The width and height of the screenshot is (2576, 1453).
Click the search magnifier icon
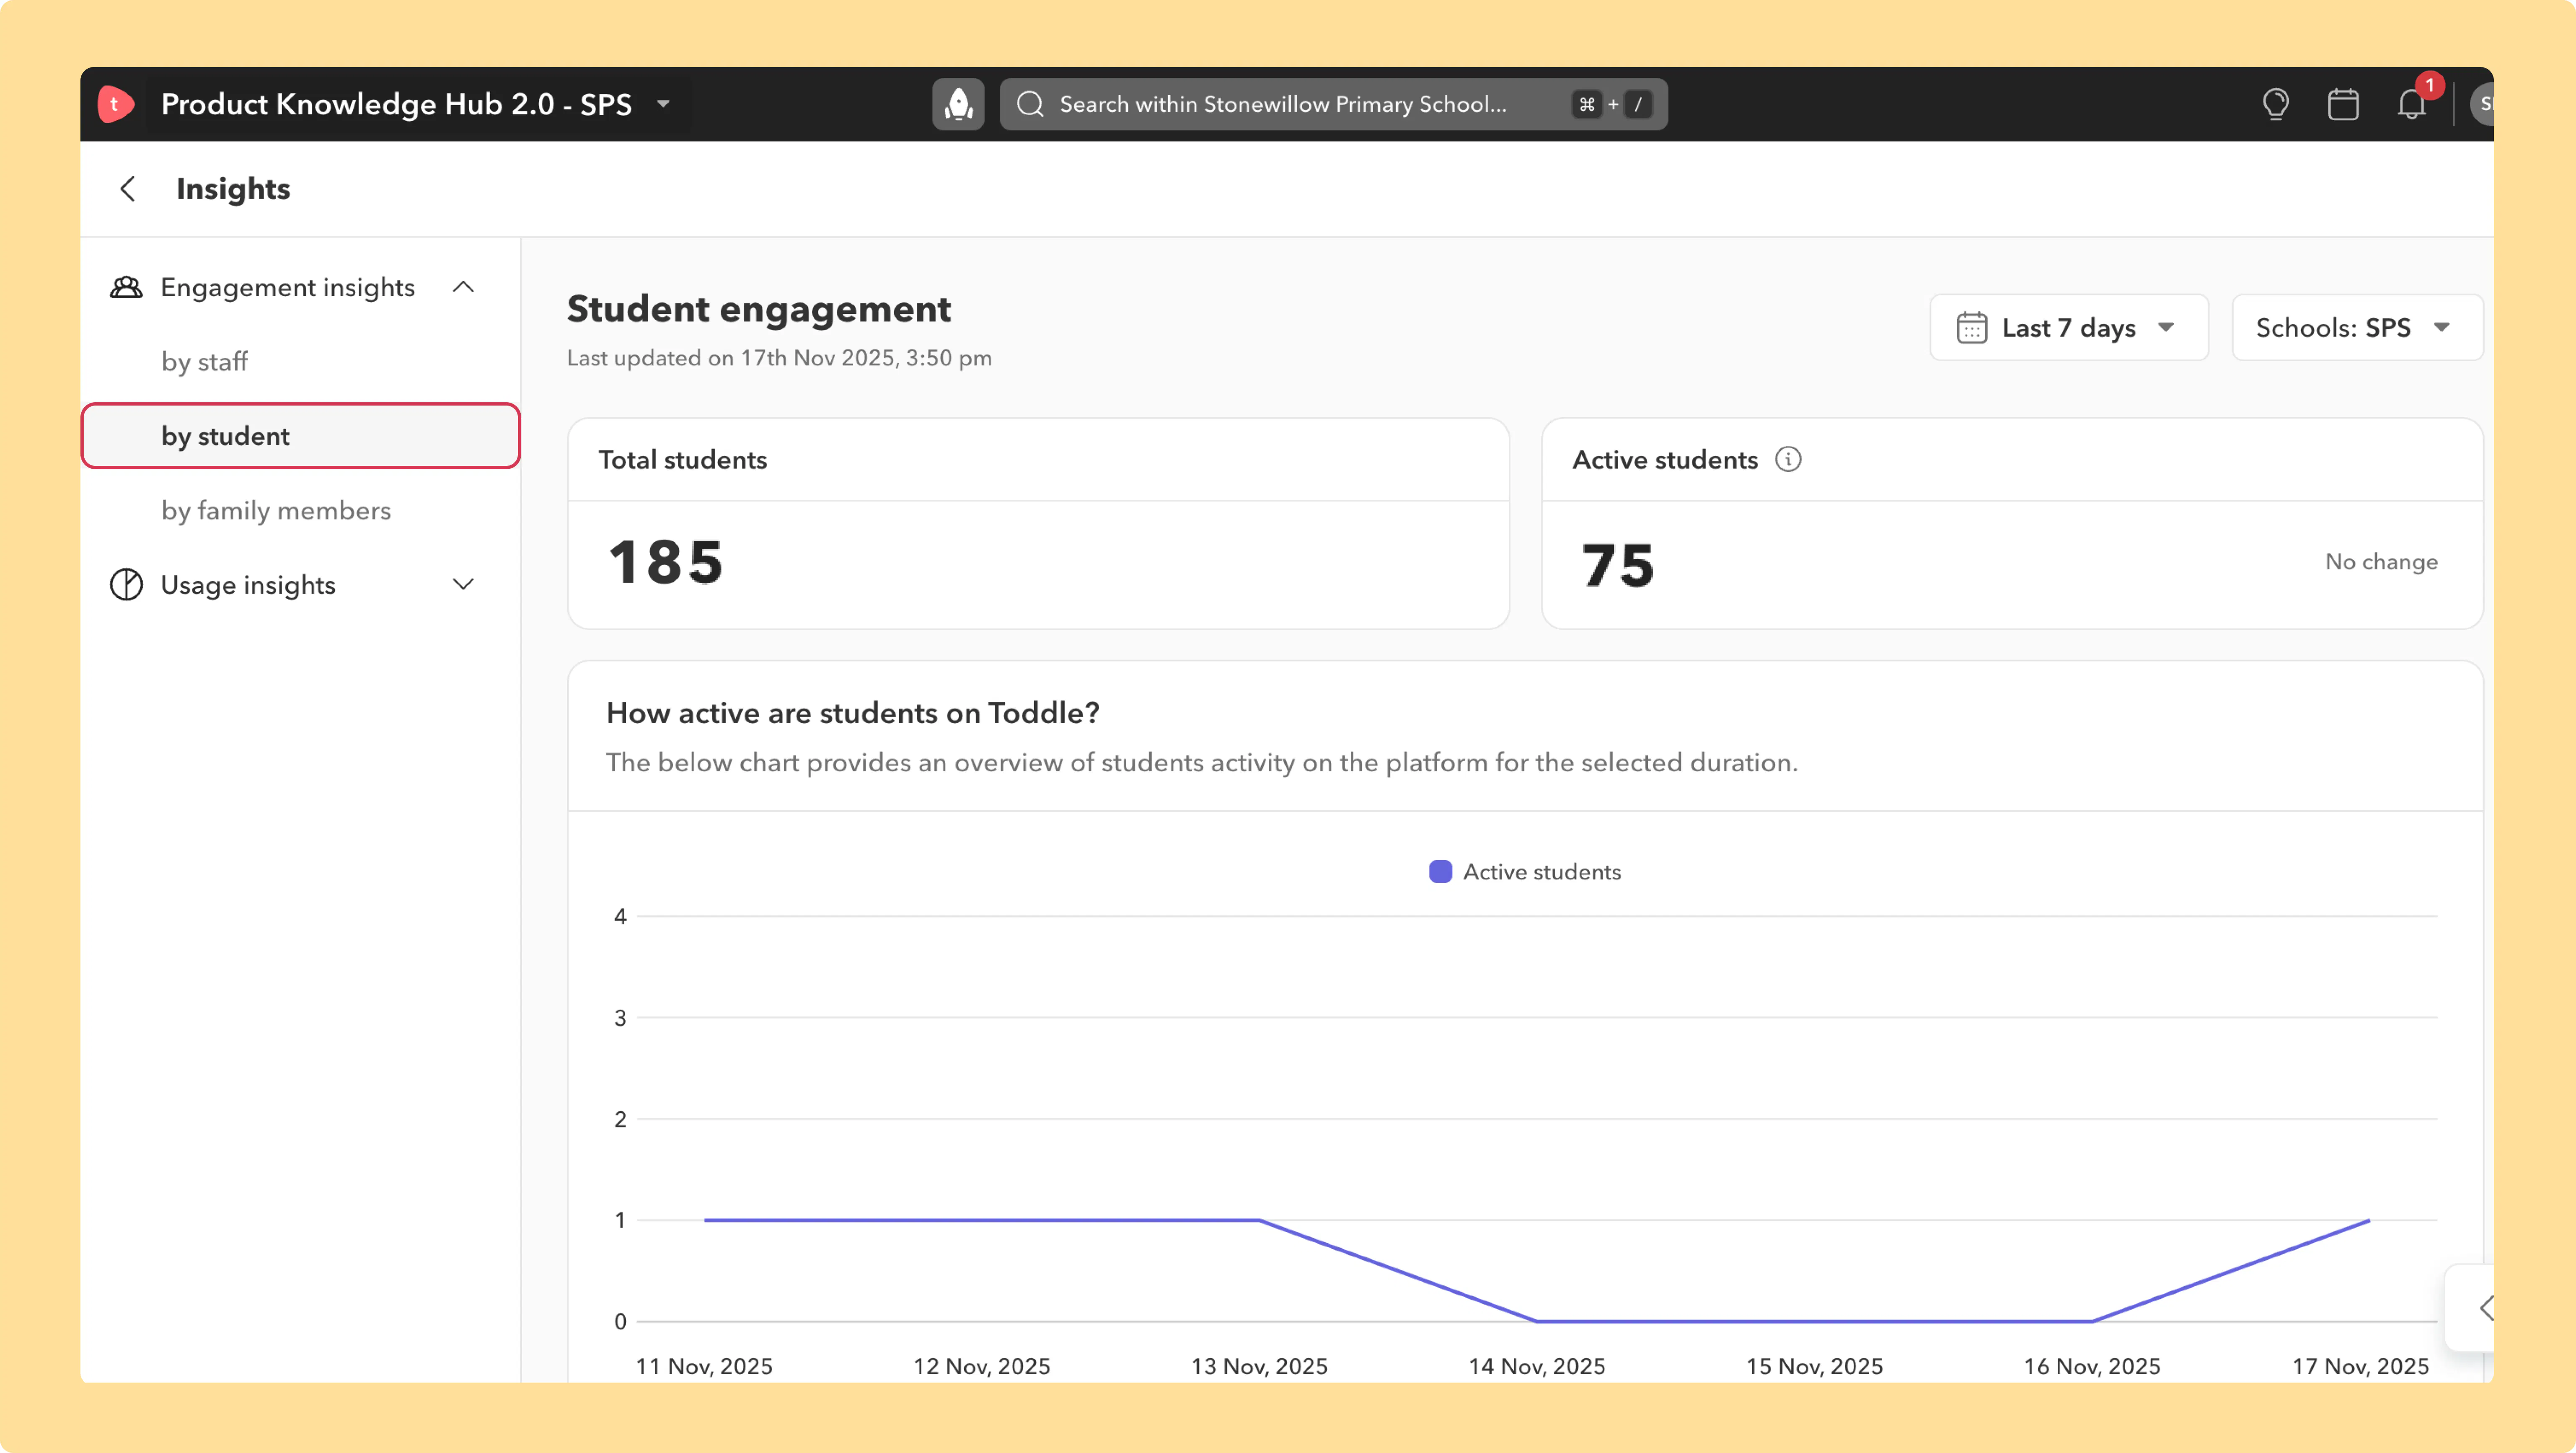click(1030, 104)
